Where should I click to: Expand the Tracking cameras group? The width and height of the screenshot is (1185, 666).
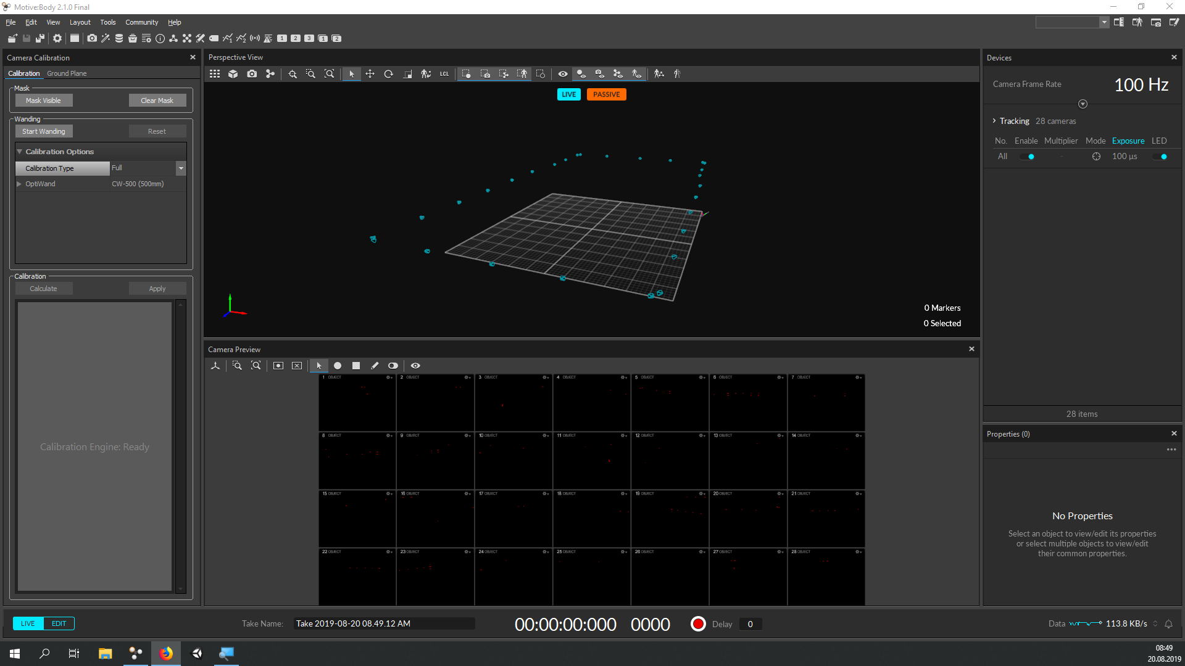tap(994, 121)
